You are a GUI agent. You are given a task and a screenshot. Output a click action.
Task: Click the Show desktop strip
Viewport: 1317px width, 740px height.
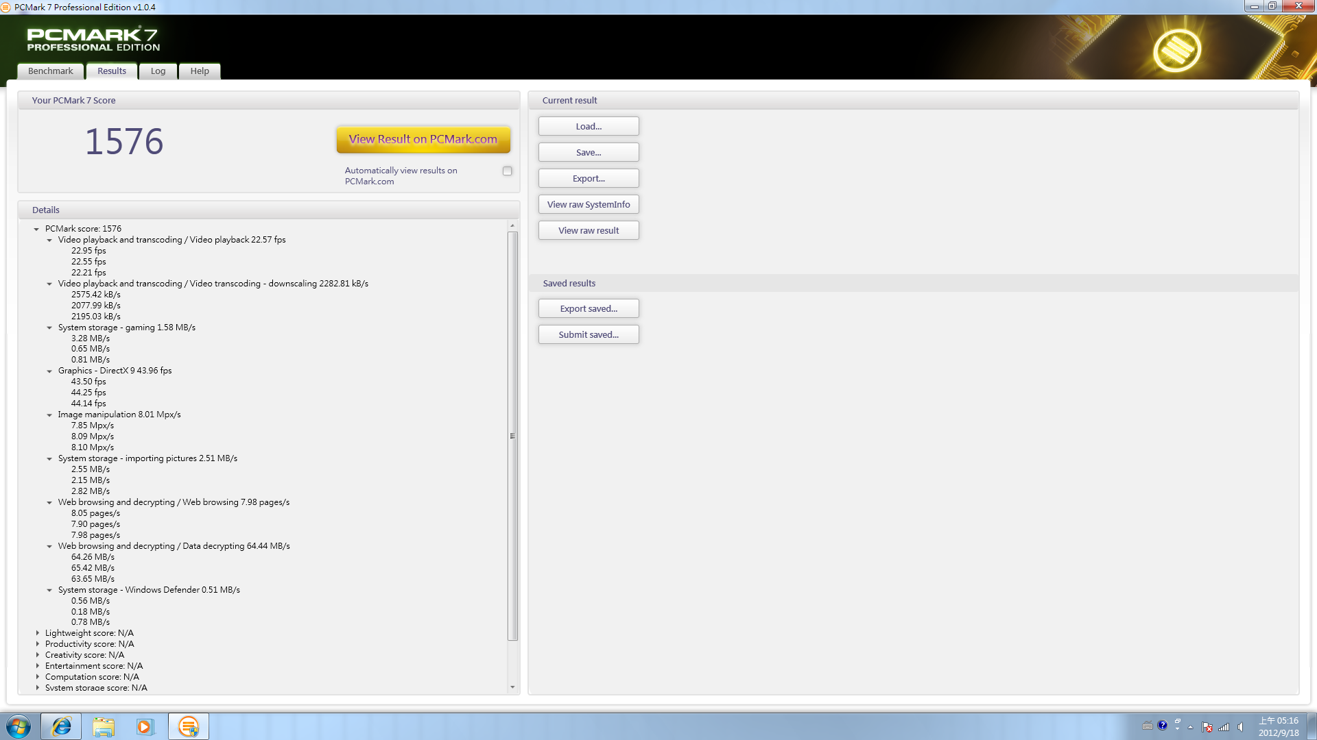[1312, 726]
